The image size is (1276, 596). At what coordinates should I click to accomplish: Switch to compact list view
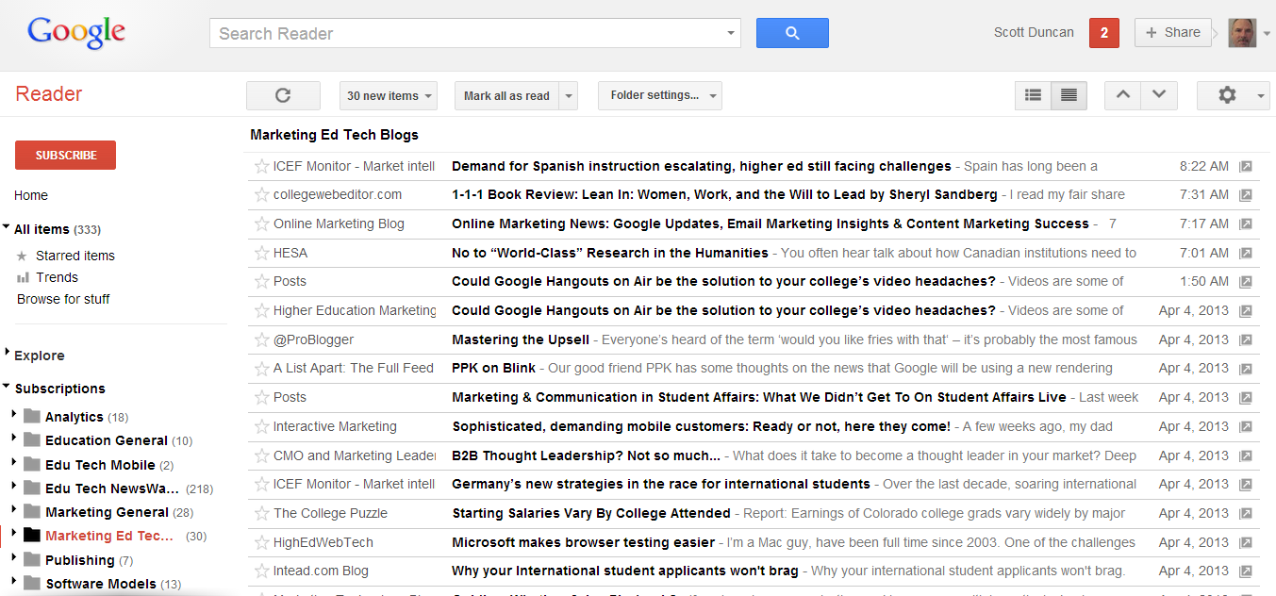1032,95
